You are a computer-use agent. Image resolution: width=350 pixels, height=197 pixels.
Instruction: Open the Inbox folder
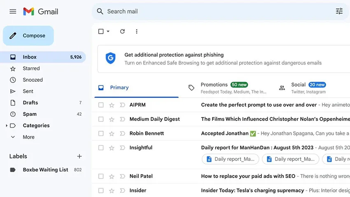tap(43, 57)
